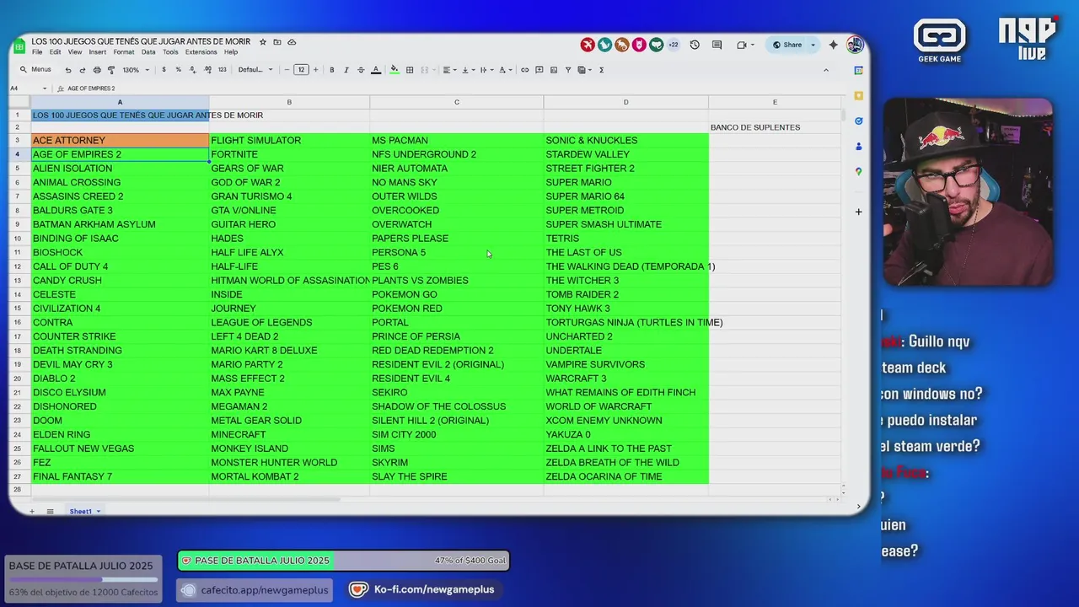Open the text rotation dropdown

tap(505, 70)
